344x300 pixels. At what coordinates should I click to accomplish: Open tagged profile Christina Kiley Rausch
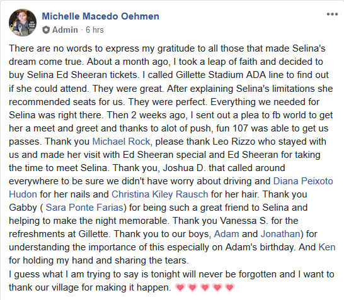[x=160, y=194]
